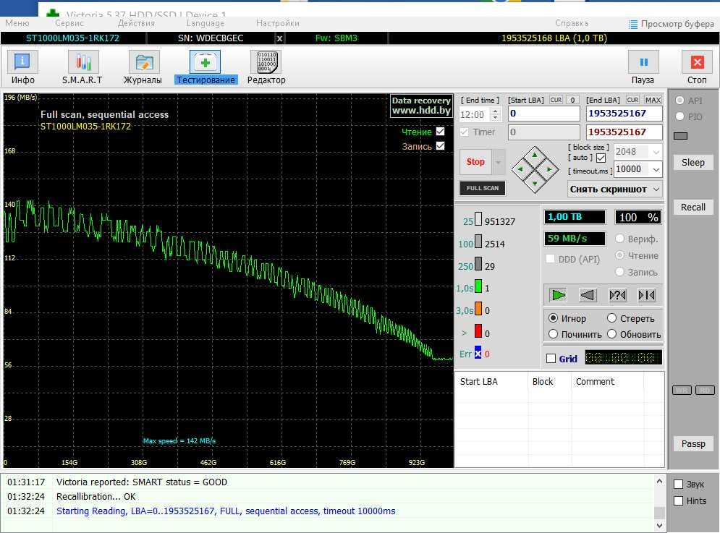
Task: Open the Действия menu
Action: [136, 23]
